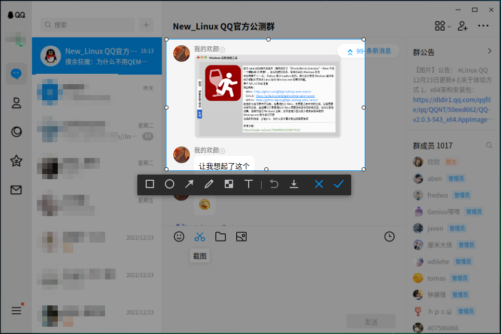Open group apps grid dropdown
This screenshot has height=334, width=501.
point(443,26)
